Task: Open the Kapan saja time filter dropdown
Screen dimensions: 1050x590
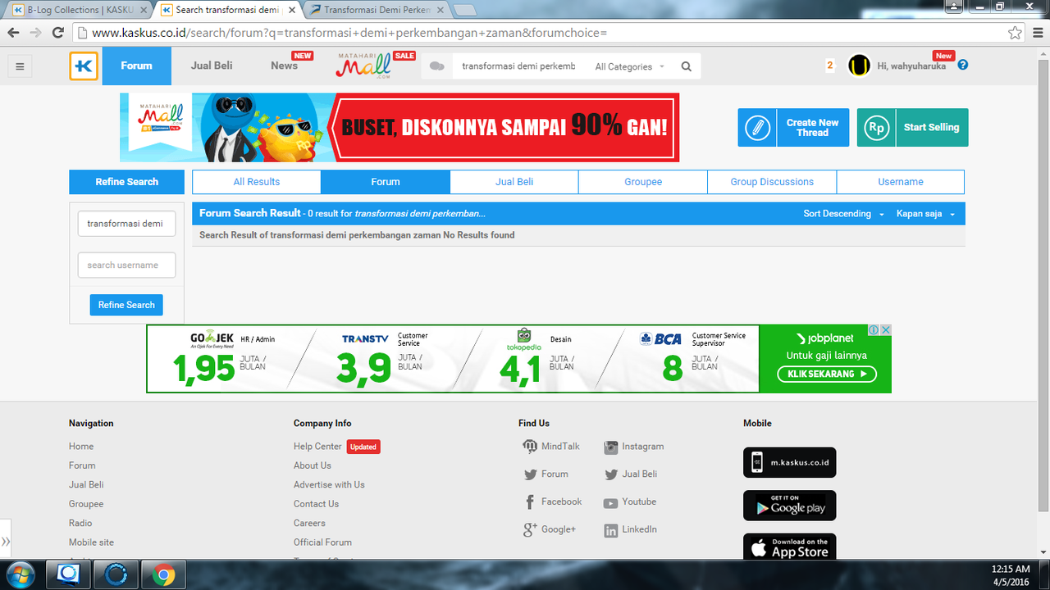Action: 925,214
